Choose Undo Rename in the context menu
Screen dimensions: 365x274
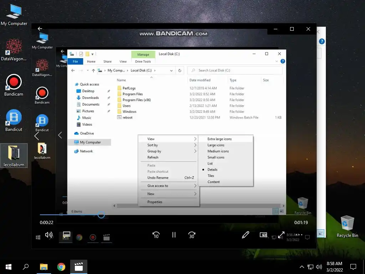169,178
